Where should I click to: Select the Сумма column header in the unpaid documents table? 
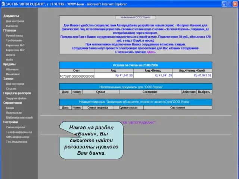(x=100, y=92)
